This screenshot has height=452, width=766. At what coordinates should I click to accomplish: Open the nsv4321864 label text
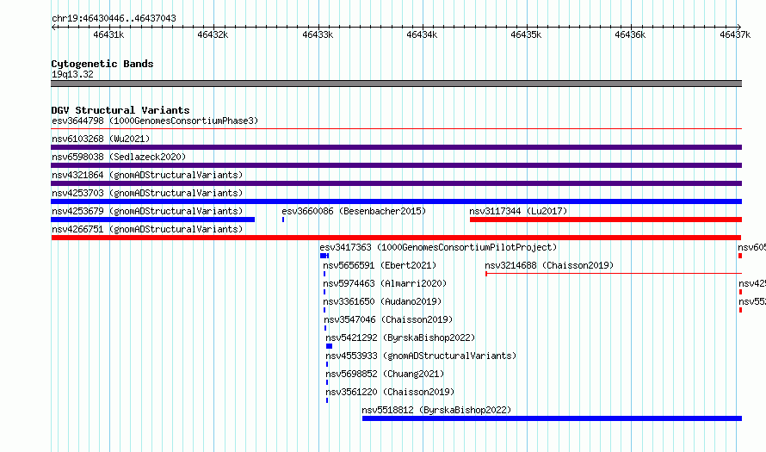[147, 175]
